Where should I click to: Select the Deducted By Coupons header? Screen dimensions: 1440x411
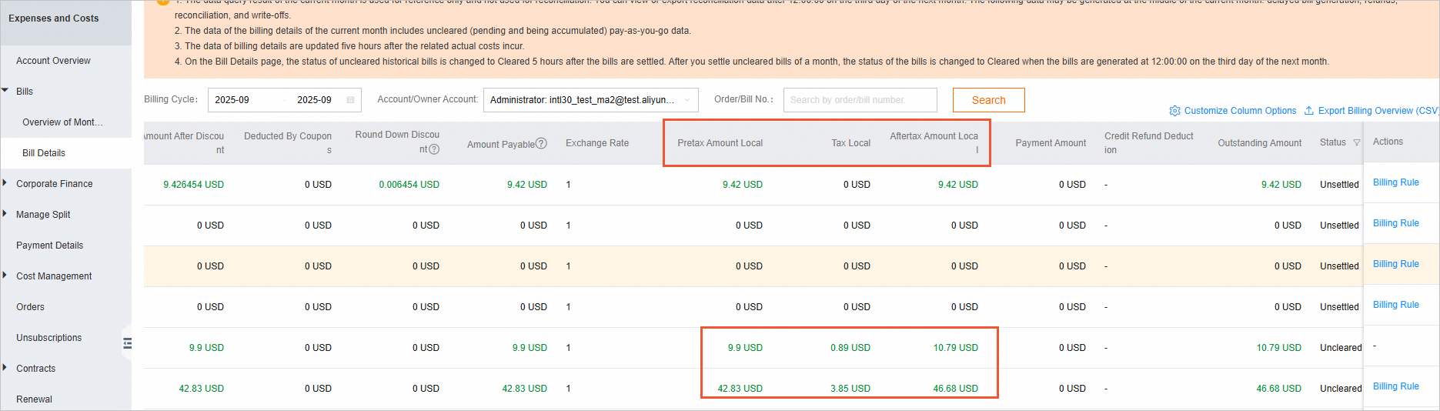288,142
